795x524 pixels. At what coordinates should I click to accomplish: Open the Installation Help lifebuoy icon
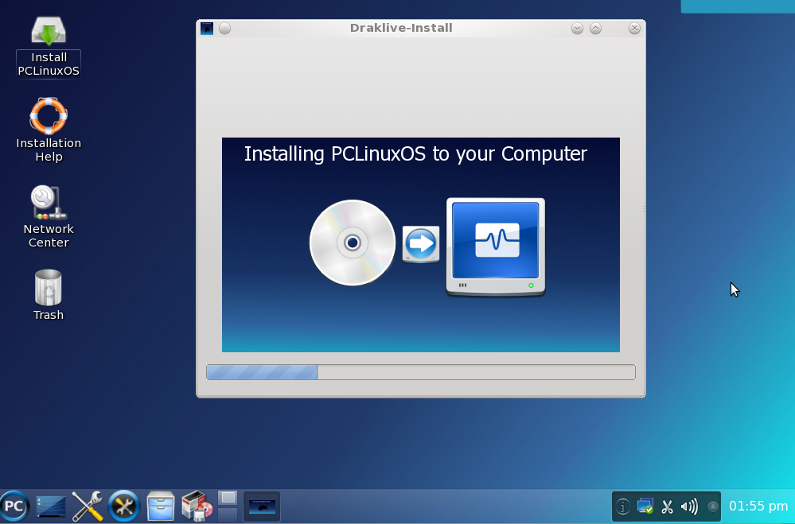pyautogui.click(x=49, y=116)
